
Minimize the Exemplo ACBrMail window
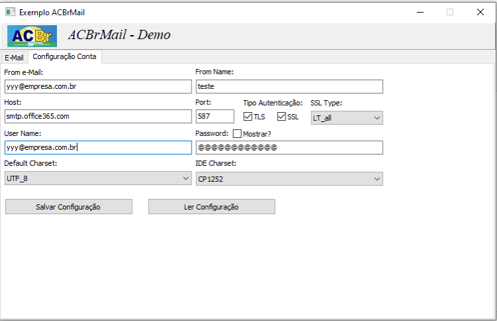click(x=420, y=12)
